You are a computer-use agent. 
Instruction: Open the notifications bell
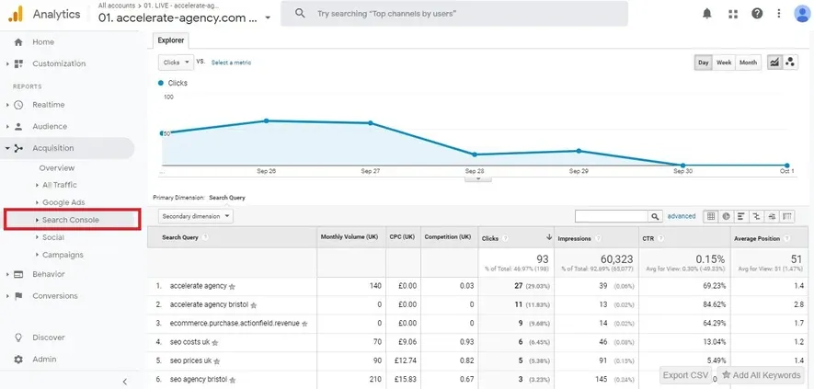(707, 14)
